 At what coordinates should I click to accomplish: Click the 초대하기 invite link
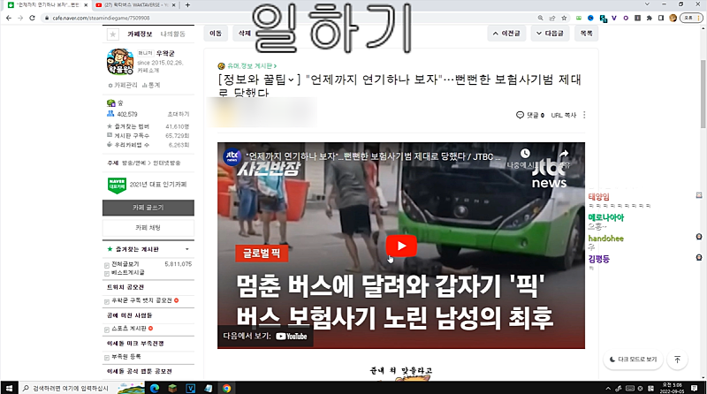[179, 114]
